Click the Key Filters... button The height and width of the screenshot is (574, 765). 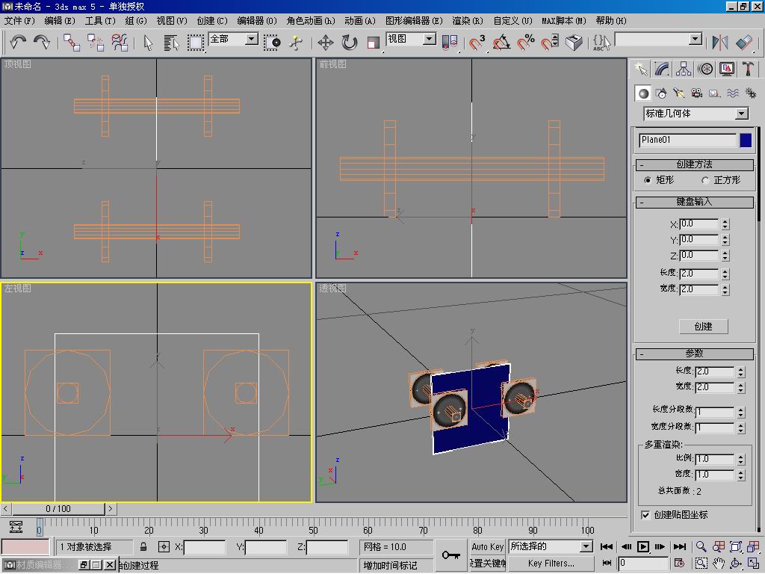[551, 563]
